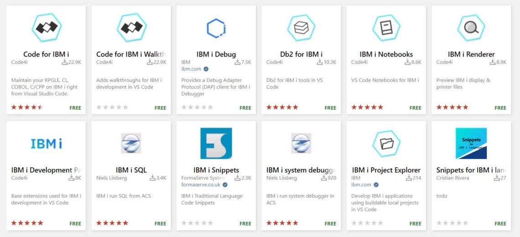Select the FREE label on the IBM i Renderer card
The width and height of the screenshot is (520, 237).
point(500,108)
